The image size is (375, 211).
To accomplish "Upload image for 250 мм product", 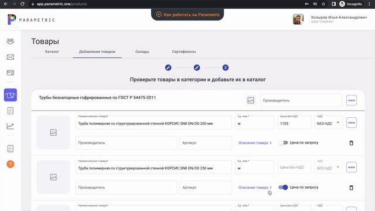I will 53,177.
